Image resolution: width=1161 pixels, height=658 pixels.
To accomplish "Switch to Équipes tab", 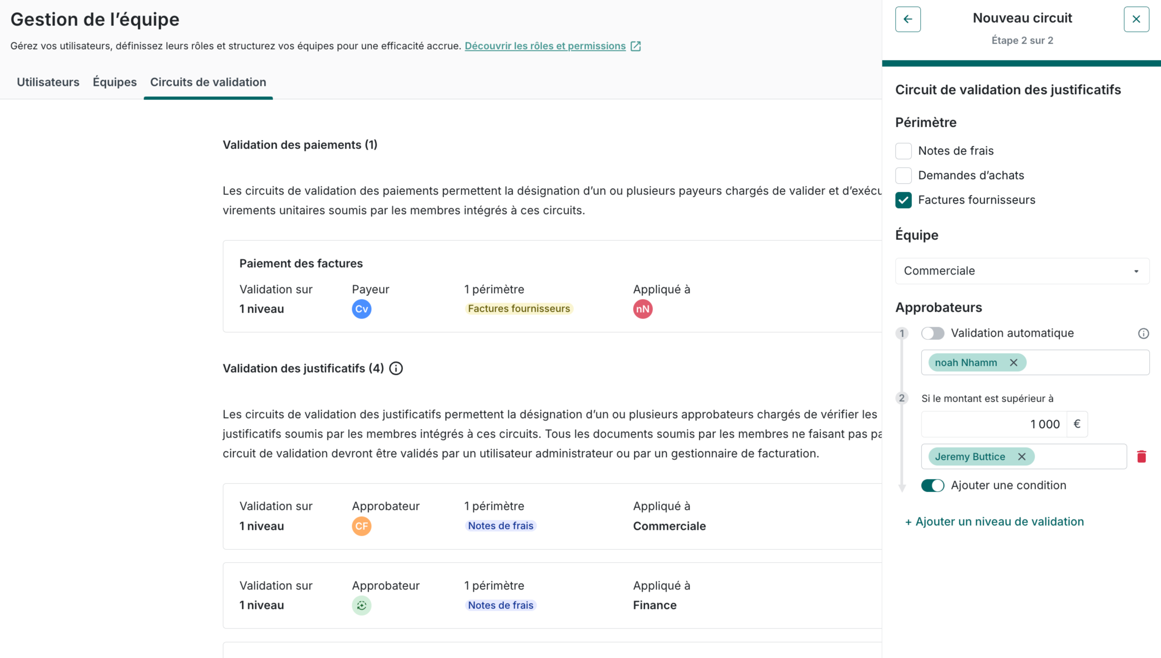I will tap(115, 82).
